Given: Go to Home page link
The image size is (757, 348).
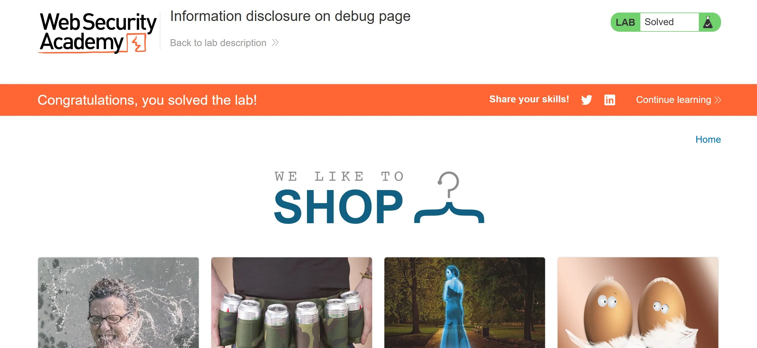Looking at the screenshot, I should click(708, 139).
